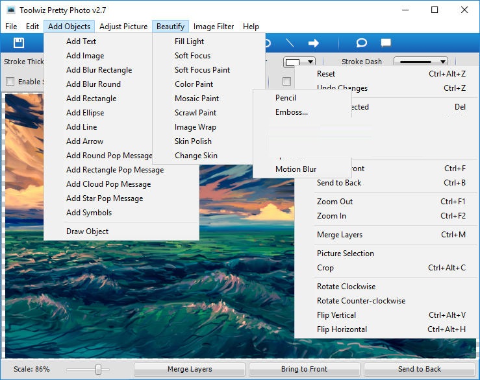
Task: Select Add Blur Rectangle from menu
Action: coord(99,70)
